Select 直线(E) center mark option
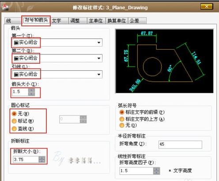The width and height of the screenshot is (219, 181). 23,129
